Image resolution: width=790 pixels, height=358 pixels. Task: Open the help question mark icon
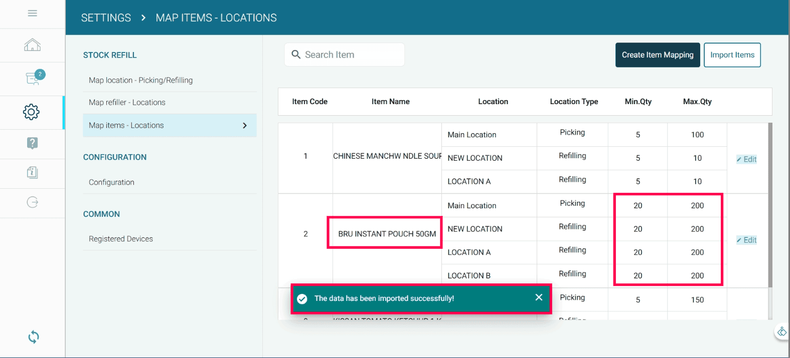[32, 143]
